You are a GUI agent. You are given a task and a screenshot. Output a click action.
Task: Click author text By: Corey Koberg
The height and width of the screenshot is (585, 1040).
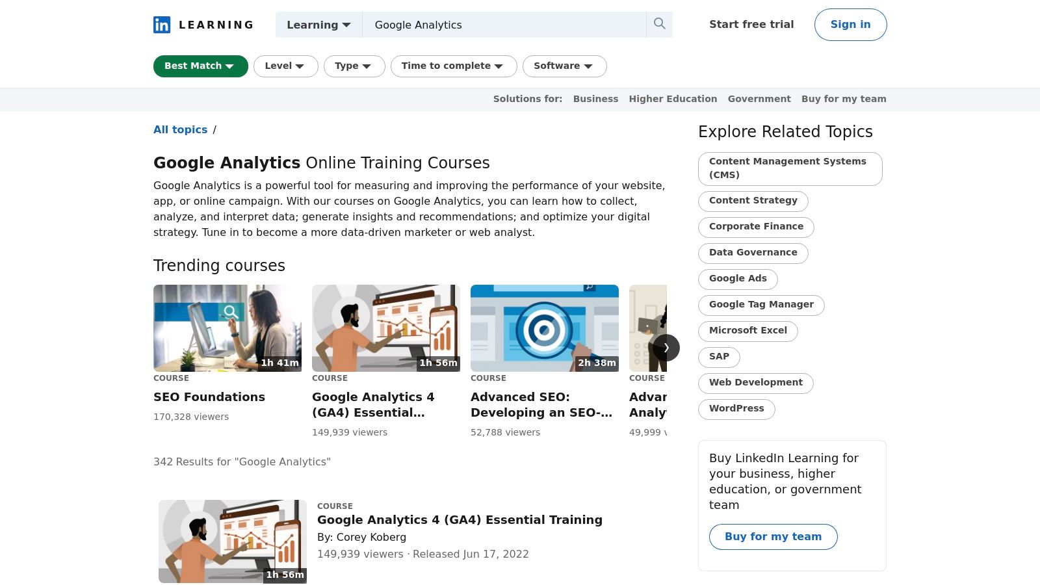361,538
